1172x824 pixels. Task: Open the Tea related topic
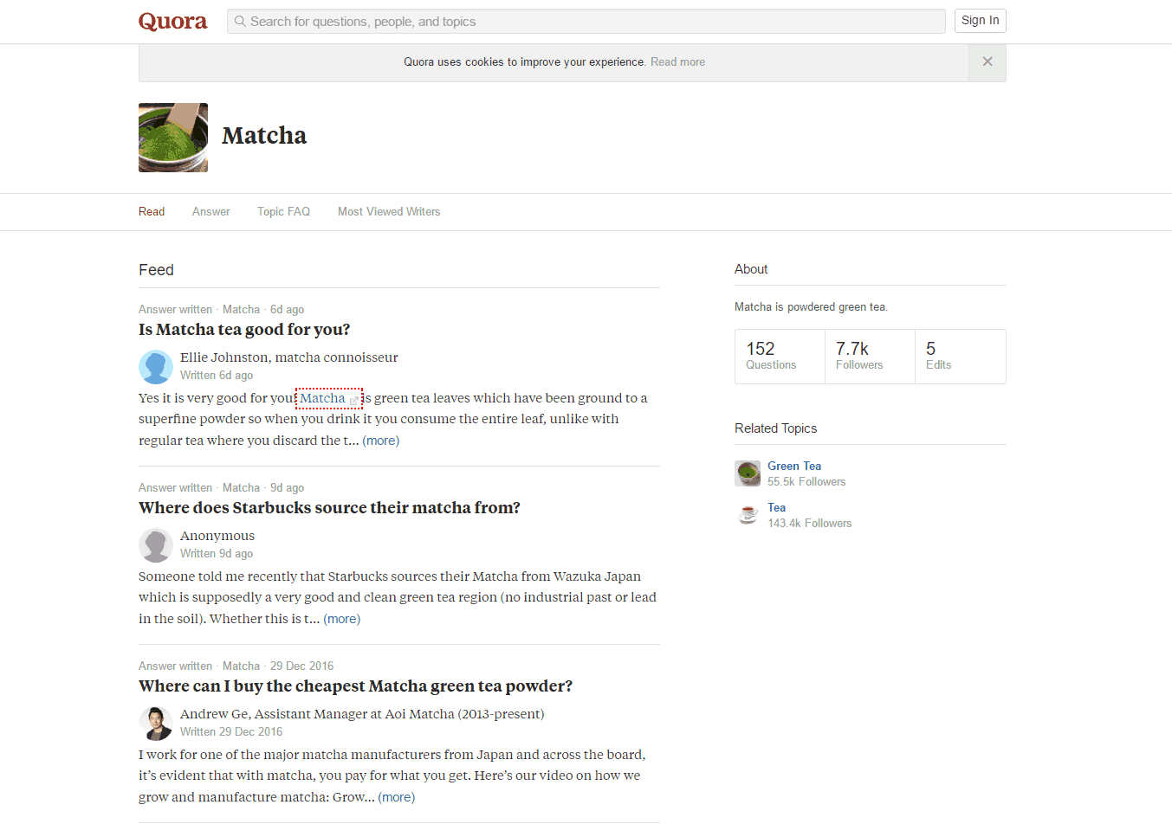(777, 508)
